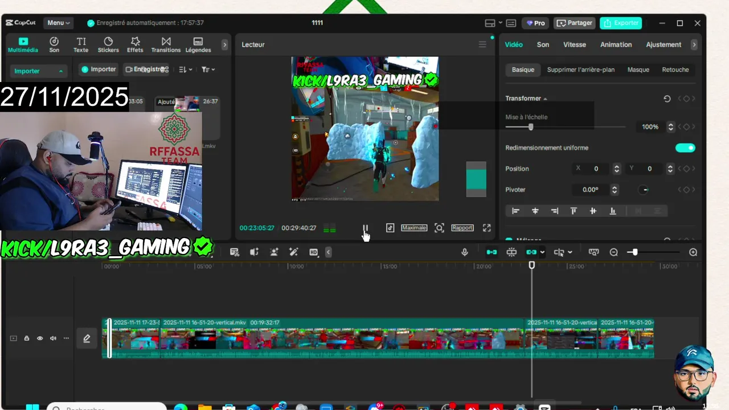Click the Importer button with plus icon
Screen dimensions: 729x410
point(99,69)
